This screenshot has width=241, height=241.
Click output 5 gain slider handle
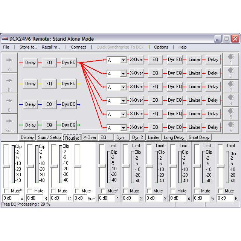point(197,166)
